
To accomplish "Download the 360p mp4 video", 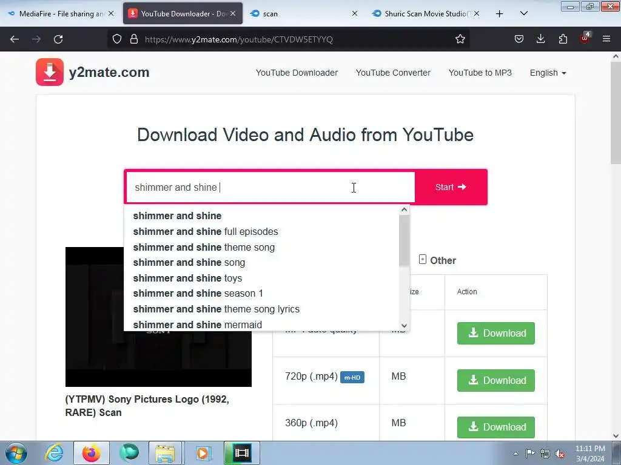I will pos(496,427).
